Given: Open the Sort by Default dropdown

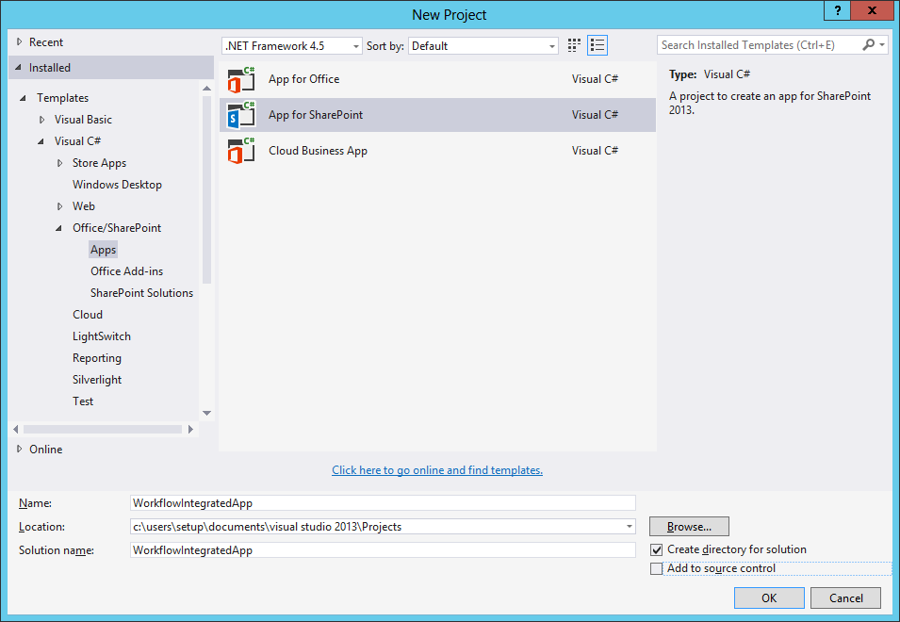Looking at the screenshot, I should [x=483, y=46].
